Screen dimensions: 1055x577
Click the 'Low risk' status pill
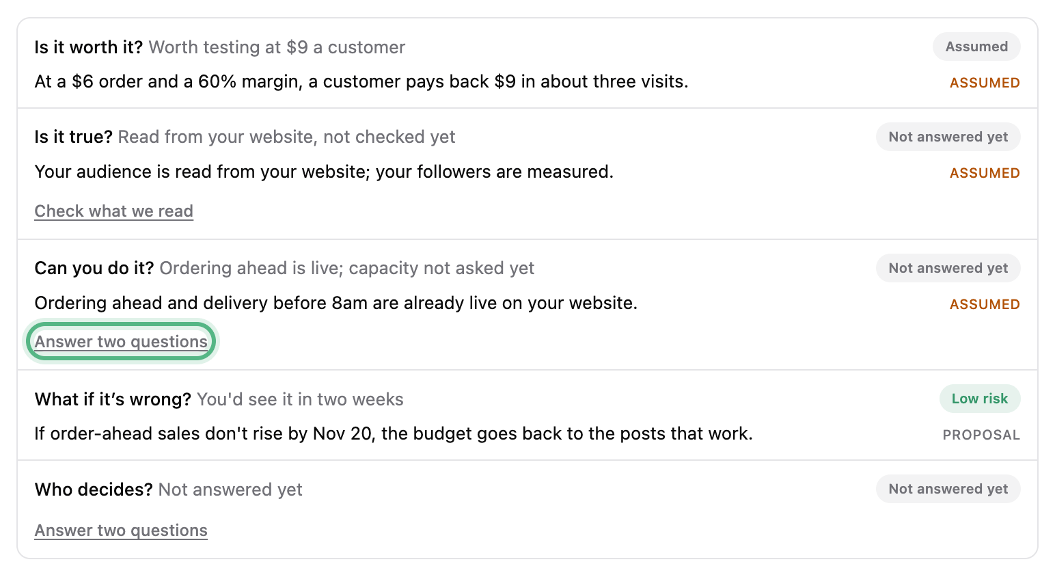(980, 399)
